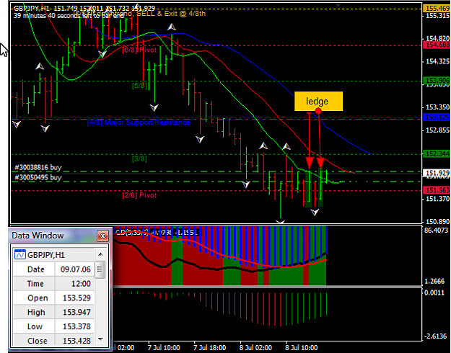Select the Time value '12:00'

point(81,284)
